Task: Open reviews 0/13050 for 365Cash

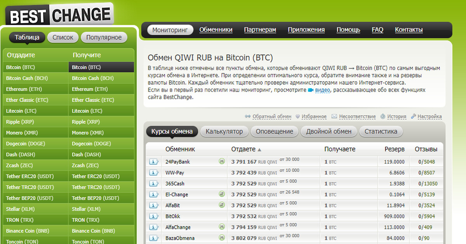Action: click(428, 183)
